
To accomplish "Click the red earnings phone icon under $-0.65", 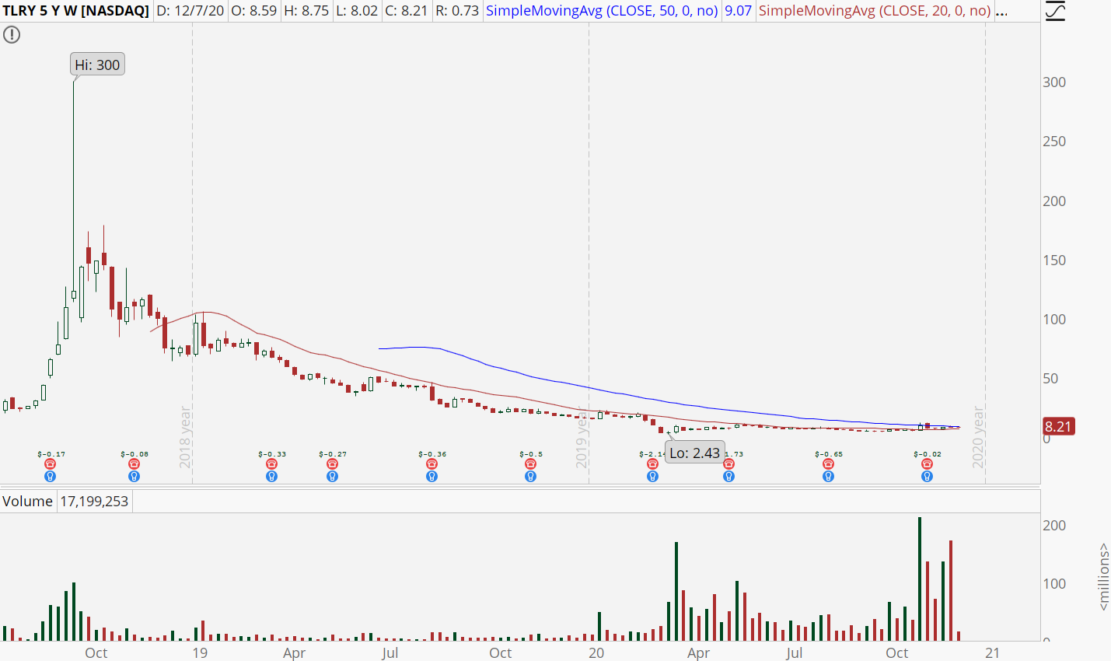I will [x=828, y=464].
